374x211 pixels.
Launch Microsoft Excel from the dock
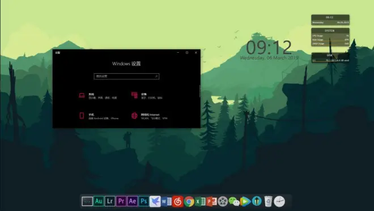pos(200,202)
